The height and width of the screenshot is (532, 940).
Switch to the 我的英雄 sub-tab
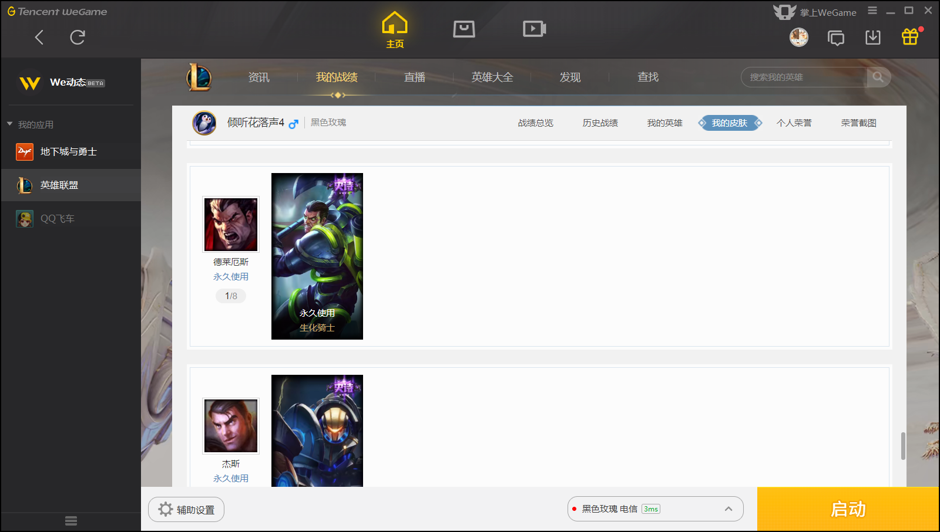coord(665,123)
